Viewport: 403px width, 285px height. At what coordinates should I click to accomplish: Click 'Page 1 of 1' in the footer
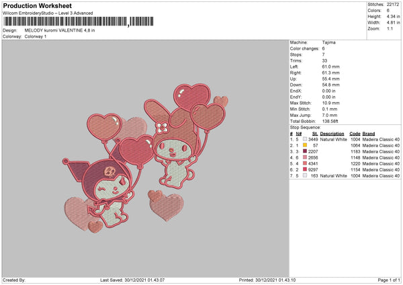389,280
